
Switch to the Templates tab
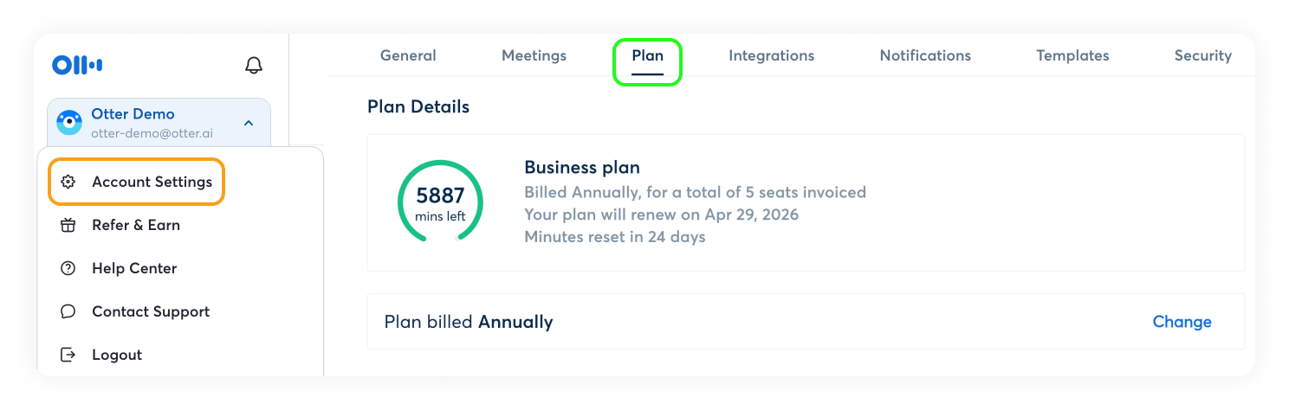(1072, 55)
